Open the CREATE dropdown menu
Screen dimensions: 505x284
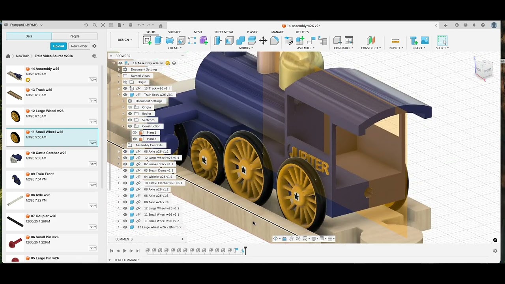[175, 48]
